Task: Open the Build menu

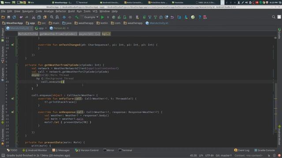Action: tap(71, 11)
